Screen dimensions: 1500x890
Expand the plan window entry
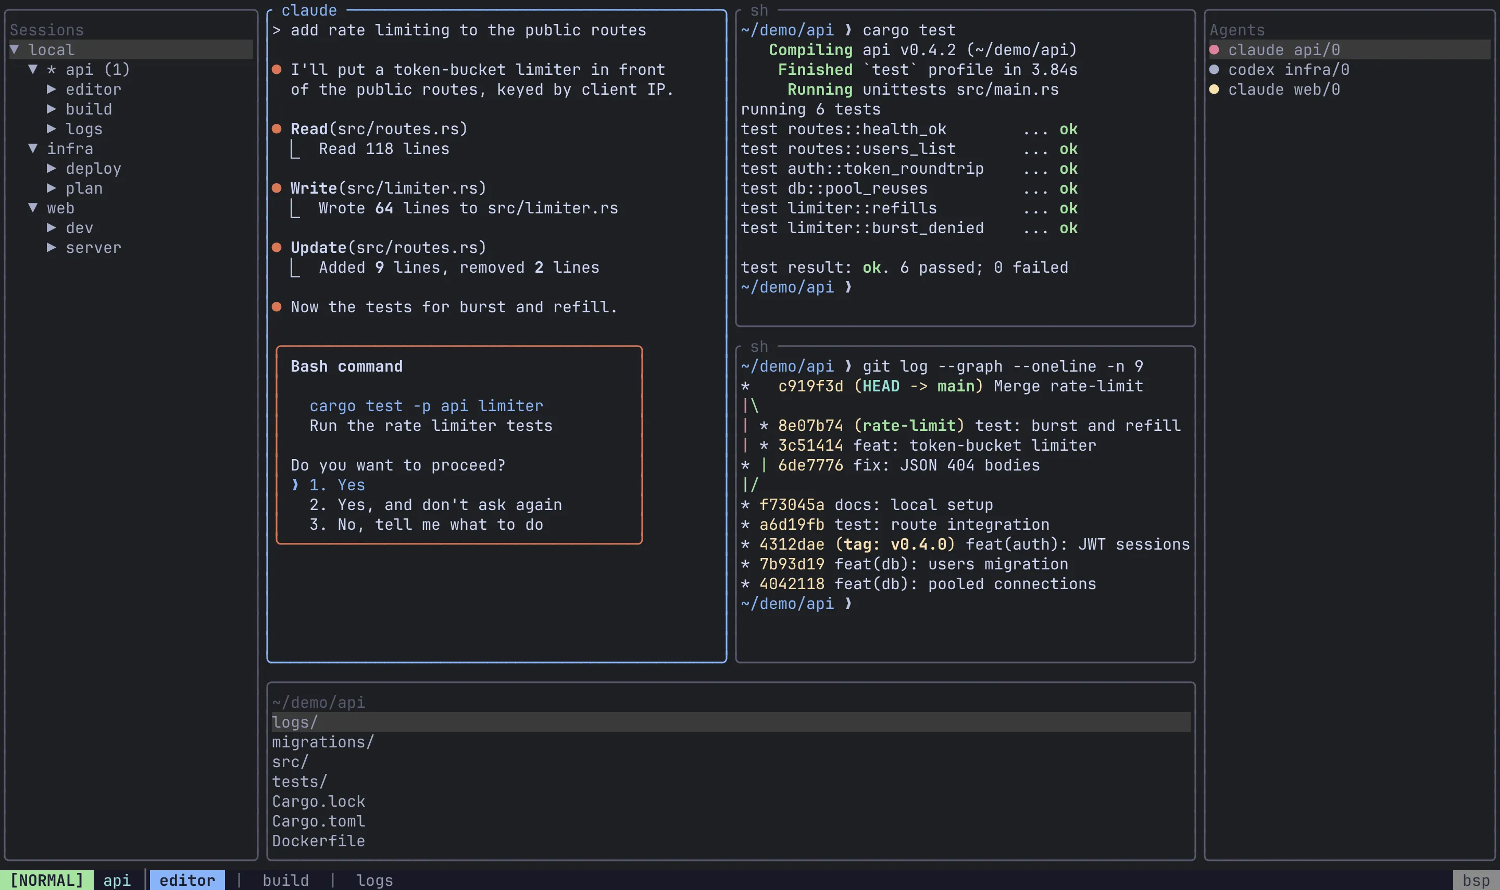52,188
